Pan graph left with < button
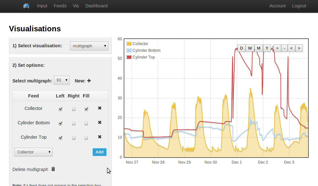 point(291,48)
